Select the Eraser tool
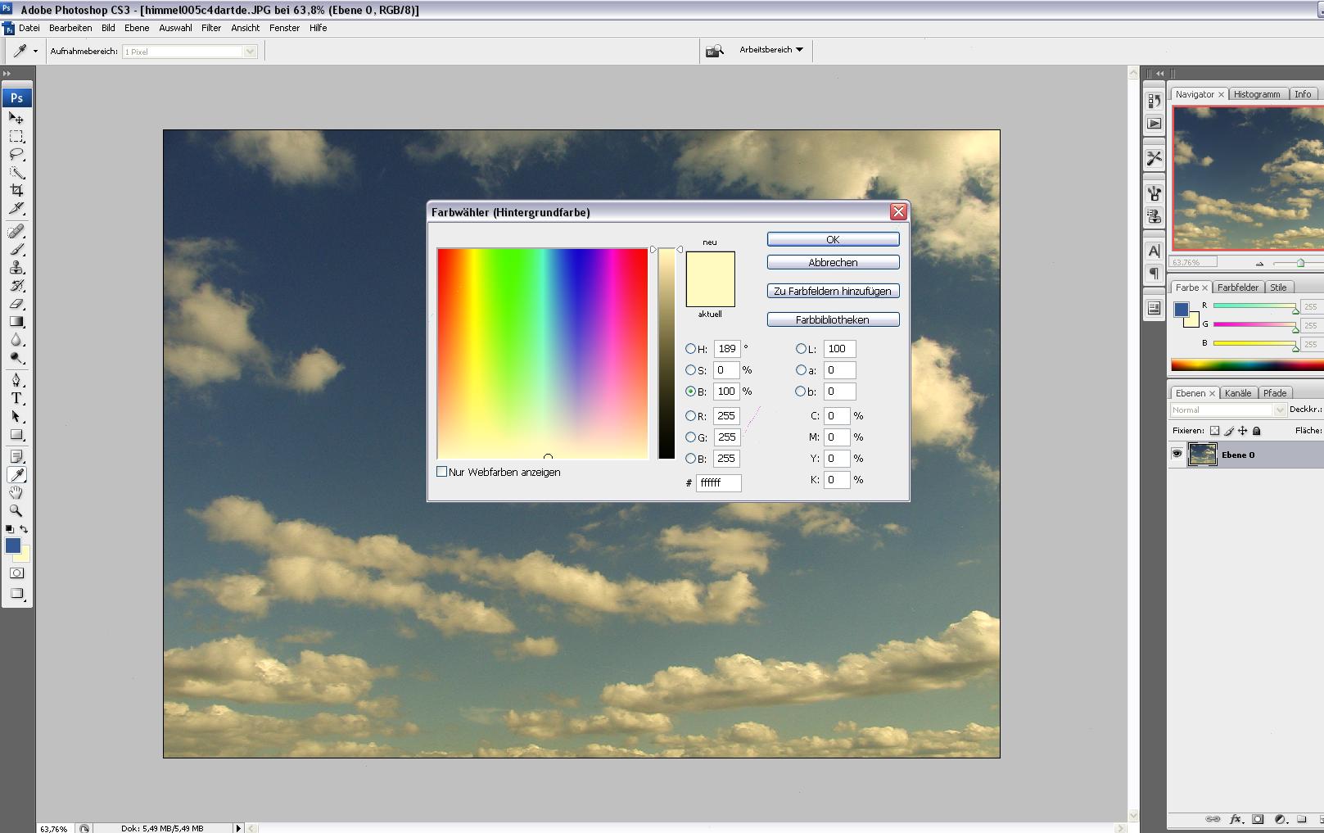This screenshot has width=1324, height=833. click(16, 303)
